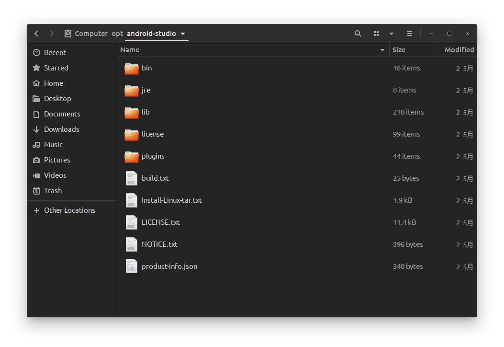
Task: Select the product-info.json file
Action: point(169,266)
